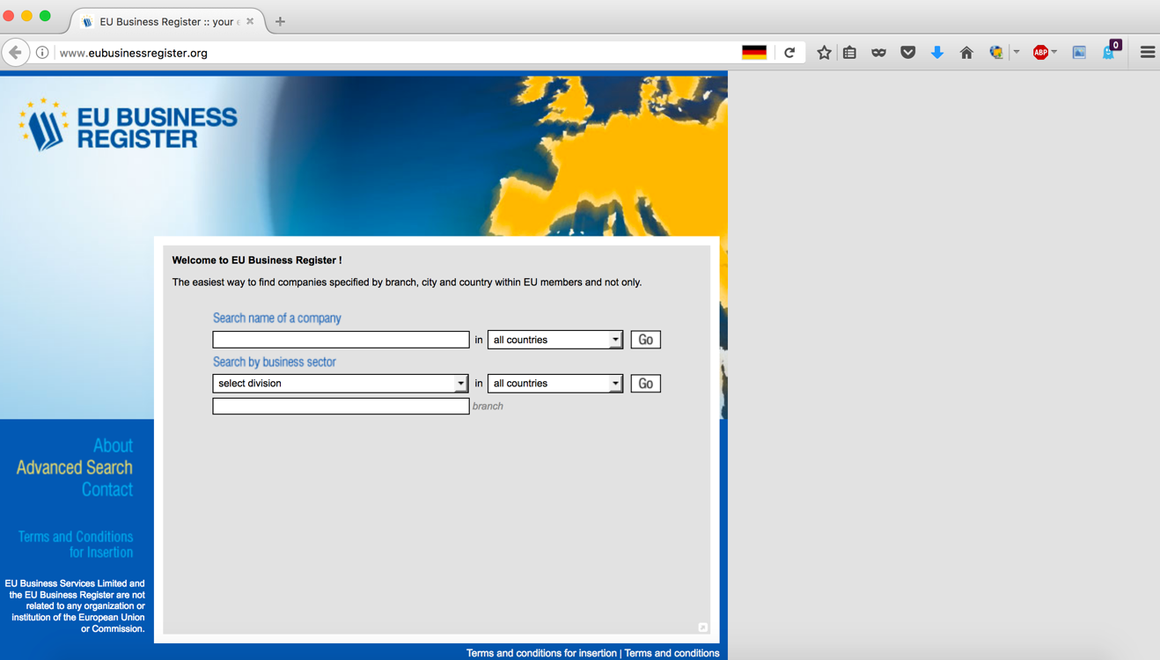Reload the page with the refresh icon
Image resolution: width=1160 pixels, height=660 pixels.
point(789,53)
